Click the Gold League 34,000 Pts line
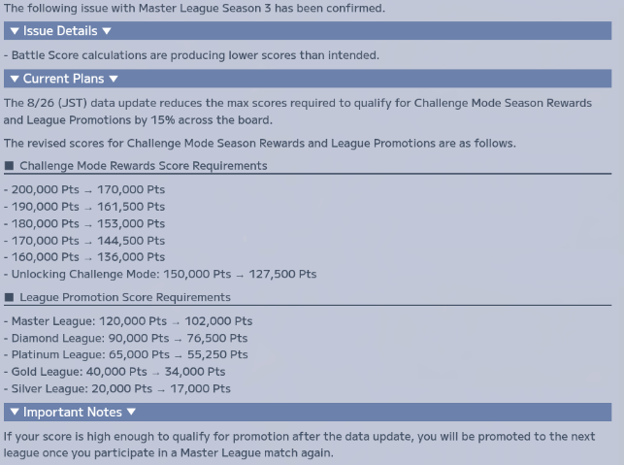This screenshot has height=465, width=624. tap(115, 372)
